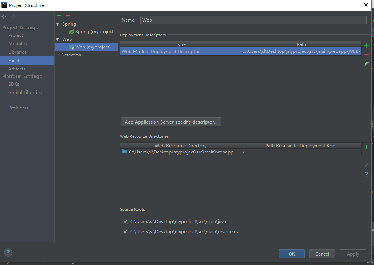Click the "/" relative path cell
Viewport: 374px width, 265px height.
[301, 152]
